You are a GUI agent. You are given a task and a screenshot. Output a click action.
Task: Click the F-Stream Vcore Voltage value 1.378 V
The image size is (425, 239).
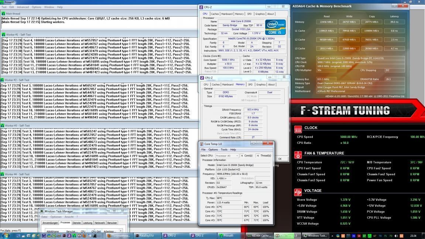click(345, 200)
